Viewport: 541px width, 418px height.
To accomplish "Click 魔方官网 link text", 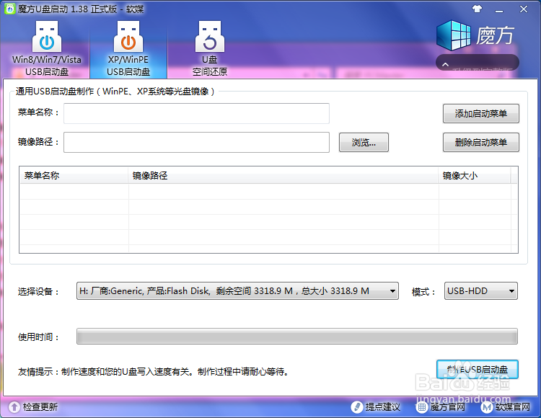I will [x=448, y=407].
